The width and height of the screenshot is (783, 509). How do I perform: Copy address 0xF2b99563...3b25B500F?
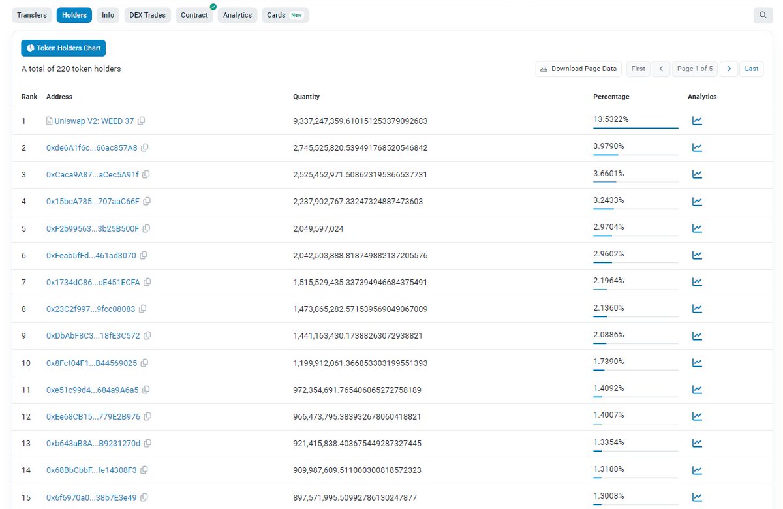coord(146,228)
